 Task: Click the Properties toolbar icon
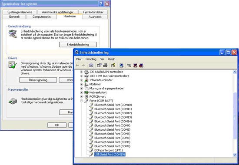pos(99,66)
